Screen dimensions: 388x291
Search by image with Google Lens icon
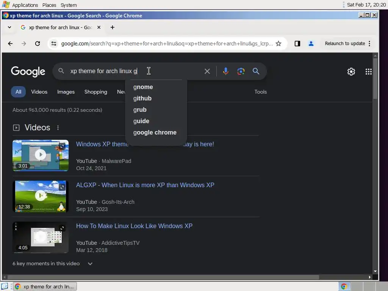241,71
